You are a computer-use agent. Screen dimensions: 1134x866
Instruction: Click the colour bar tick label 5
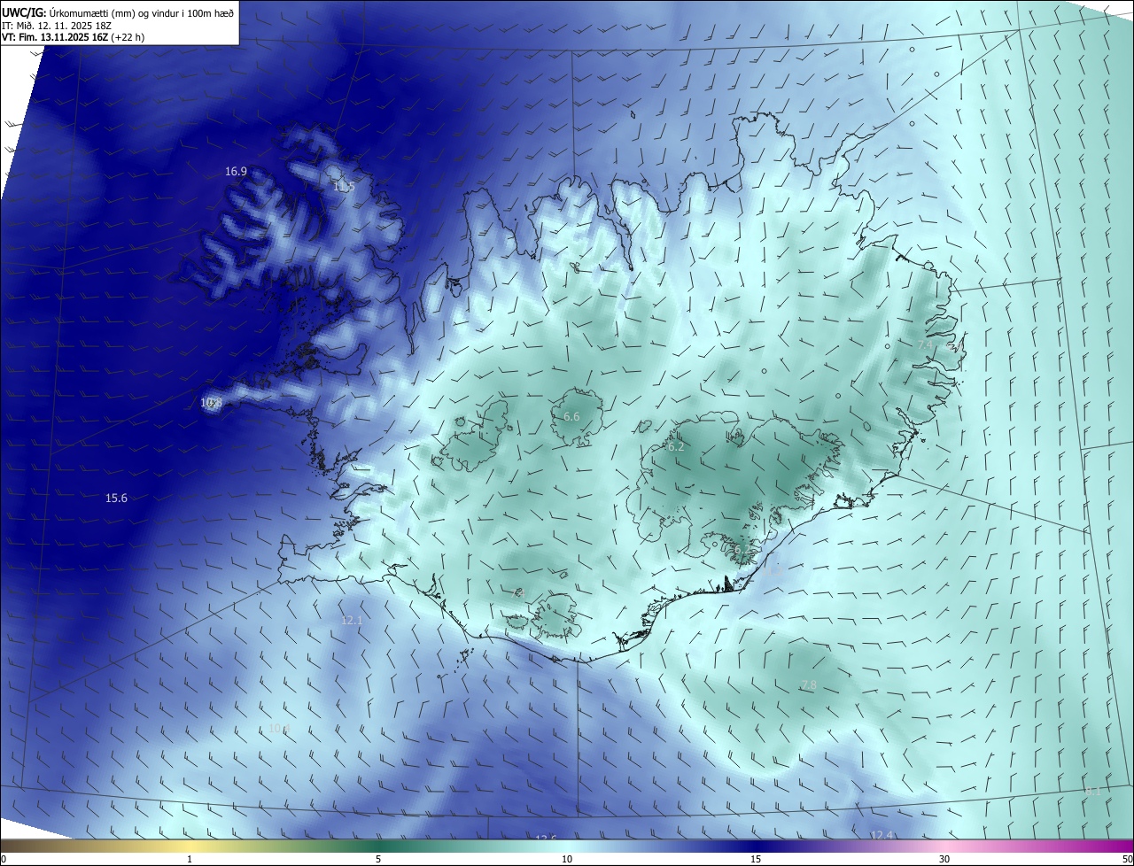pos(378,859)
